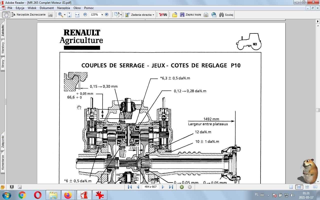Open the Edycja menu
This screenshot has width=320, height=200.
20,8
